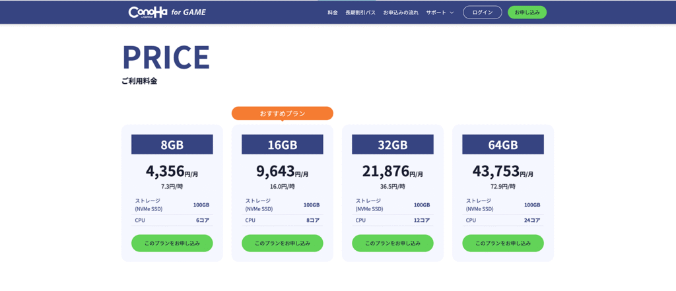Click the 43,753円/月 price text
Viewport: 676px width, 291px height.
pos(502,171)
